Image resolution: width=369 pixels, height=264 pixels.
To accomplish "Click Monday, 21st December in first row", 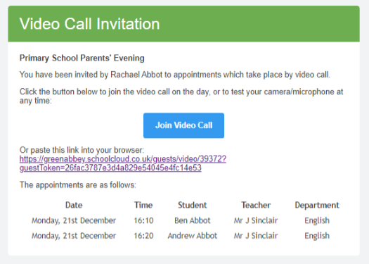I will coord(74,221).
